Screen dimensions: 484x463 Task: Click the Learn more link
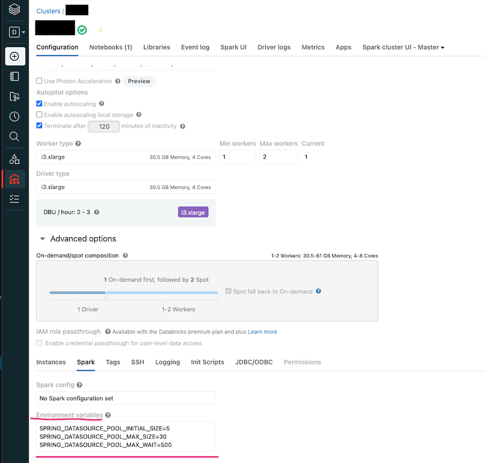262,332
